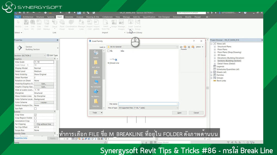
Task: Toggle select-all checkbox in file list header
Action: tap(109, 51)
